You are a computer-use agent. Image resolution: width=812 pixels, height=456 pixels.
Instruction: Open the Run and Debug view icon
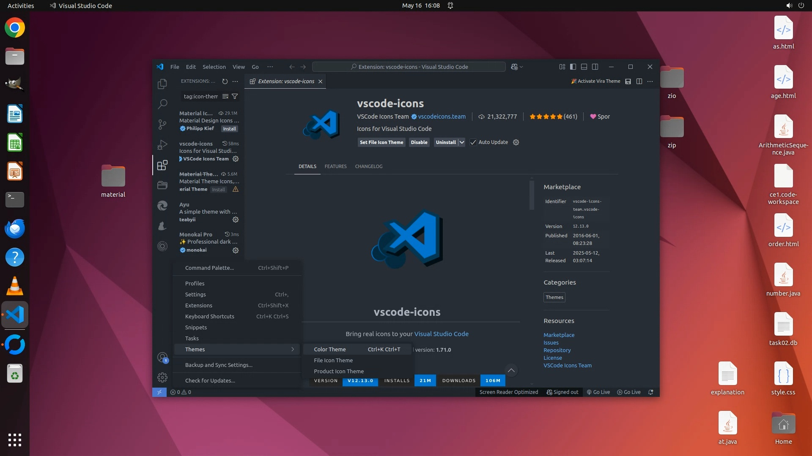(x=162, y=145)
